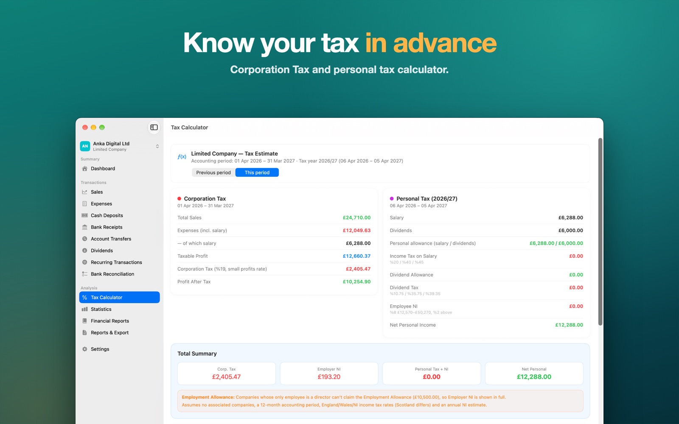Open the Settings page
This screenshot has height=424, width=679.
pyautogui.click(x=119, y=349)
